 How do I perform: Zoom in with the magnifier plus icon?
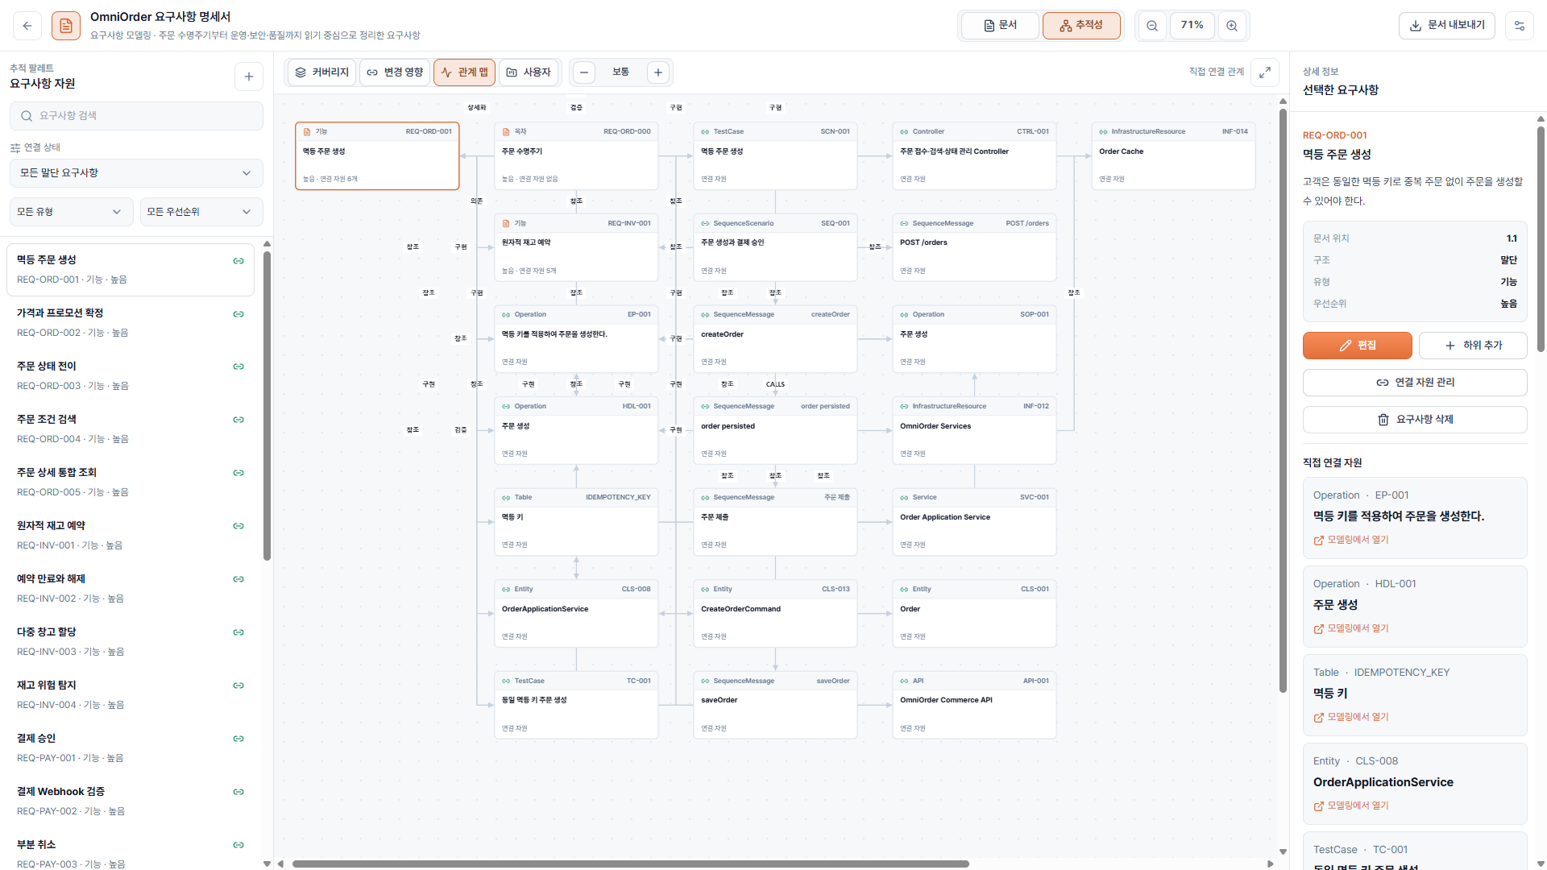[1232, 26]
